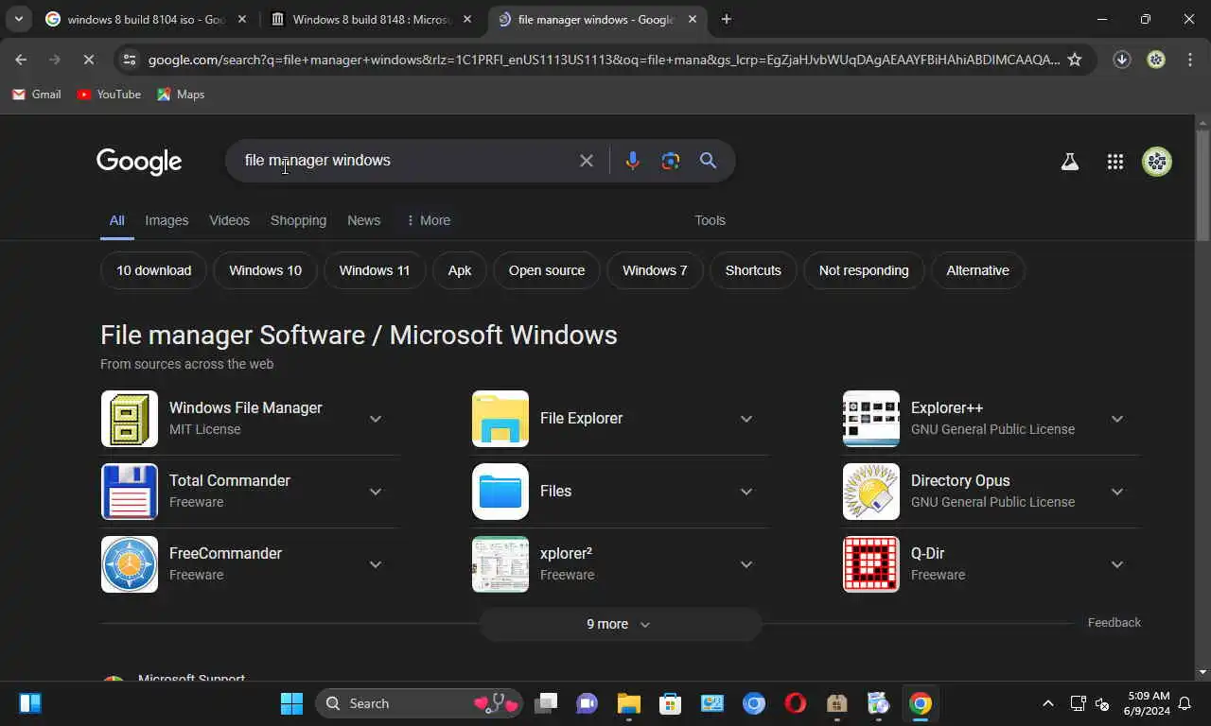Expand the File Explorer entry
Image resolution: width=1211 pixels, height=726 pixels.
click(746, 419)
